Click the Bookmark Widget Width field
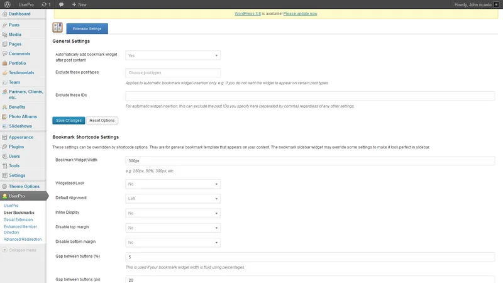This screenshot has width=503, height=283. [x=310, y=161]
